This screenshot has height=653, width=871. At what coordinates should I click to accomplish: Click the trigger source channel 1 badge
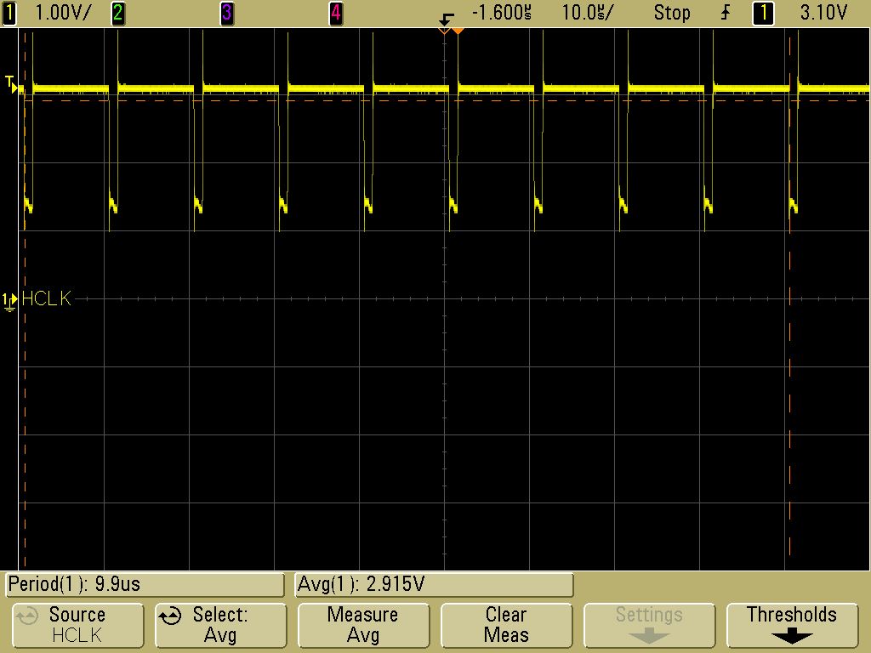click(763, 13)
